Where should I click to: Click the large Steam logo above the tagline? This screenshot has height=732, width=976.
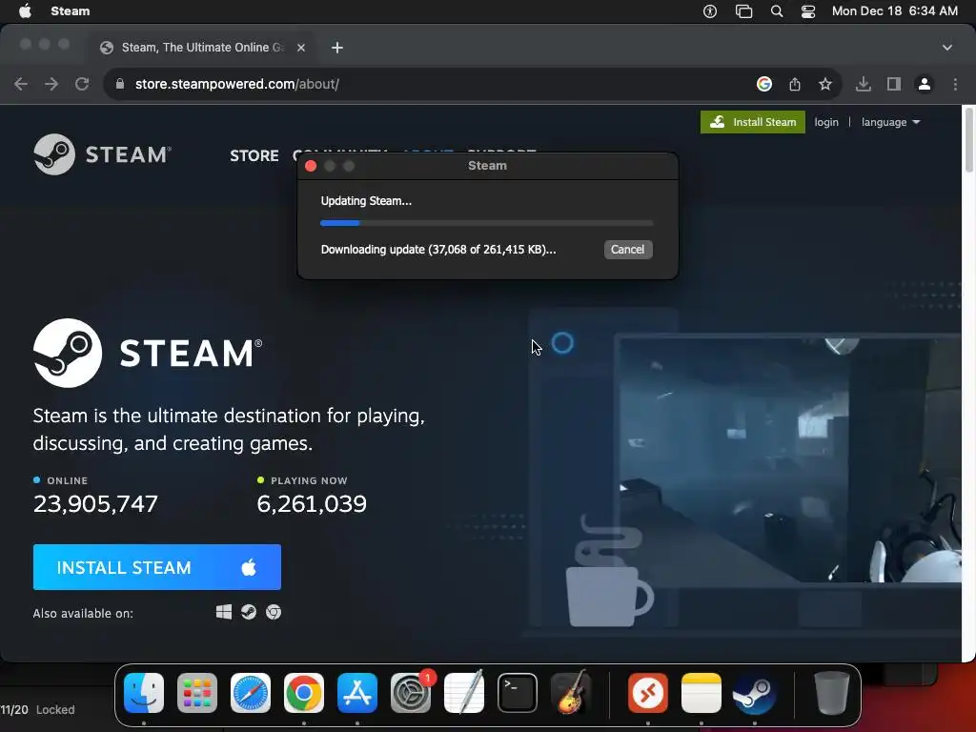(x=148, y=353)
